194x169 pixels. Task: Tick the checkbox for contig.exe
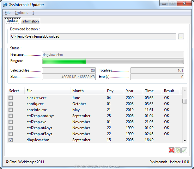[x=11, y=103]
